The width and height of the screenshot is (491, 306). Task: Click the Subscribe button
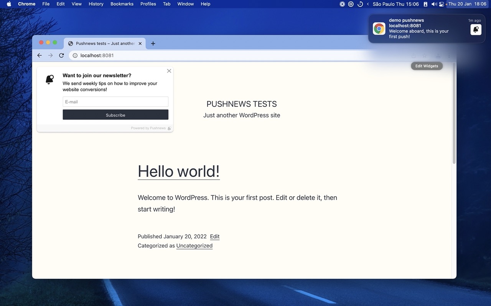coord(115,115)
